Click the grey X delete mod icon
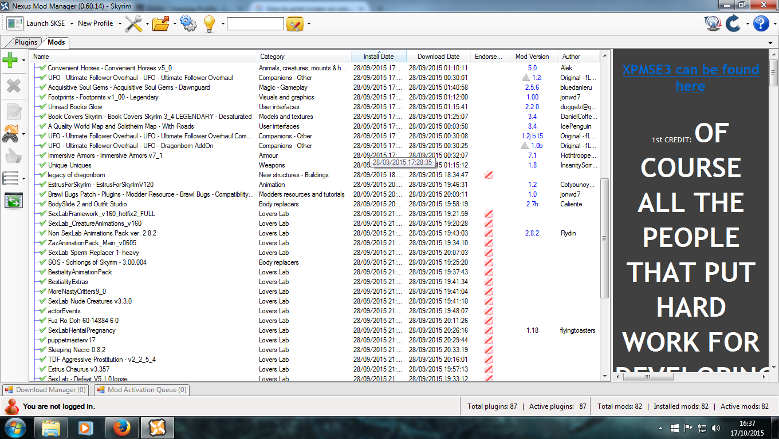 (x=13, y=86)
